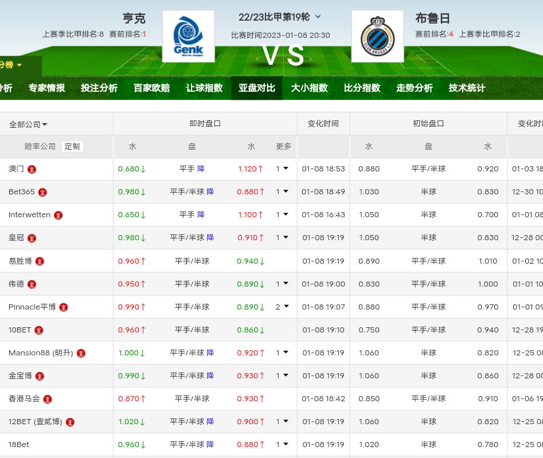Viewport: 543px width, 458px height.
Task: Expand more odds for Pinnacle平博 row
Action: click(x=282, y=307)
